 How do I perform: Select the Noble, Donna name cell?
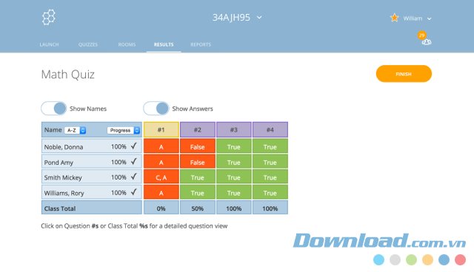[x=92, y=146]
